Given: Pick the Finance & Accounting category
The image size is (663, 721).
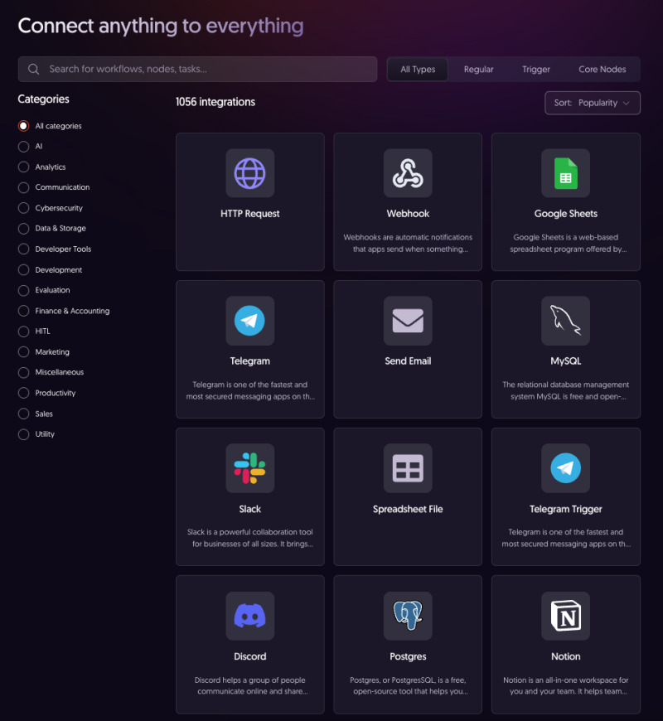Looking at the screenshot, I should pos(23,311).
